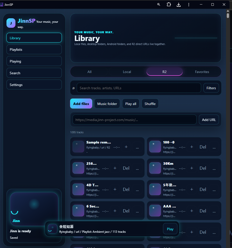Open more options for 30Km track
Viewport: 232px width, 248px height.
(x=214, y=168)
